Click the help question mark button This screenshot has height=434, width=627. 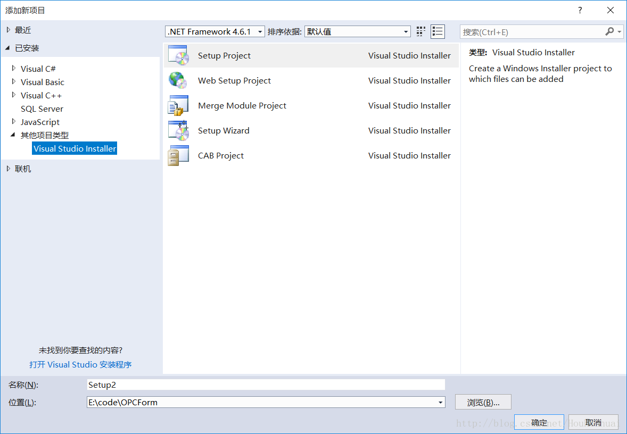coord(580,11)
